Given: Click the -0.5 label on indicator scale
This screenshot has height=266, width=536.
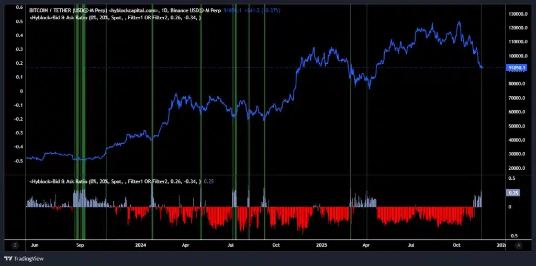Looking at the screenshot, I should (x=514, y=236).
